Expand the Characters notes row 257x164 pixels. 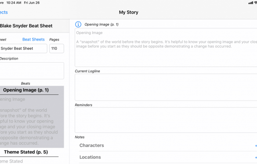168,145
